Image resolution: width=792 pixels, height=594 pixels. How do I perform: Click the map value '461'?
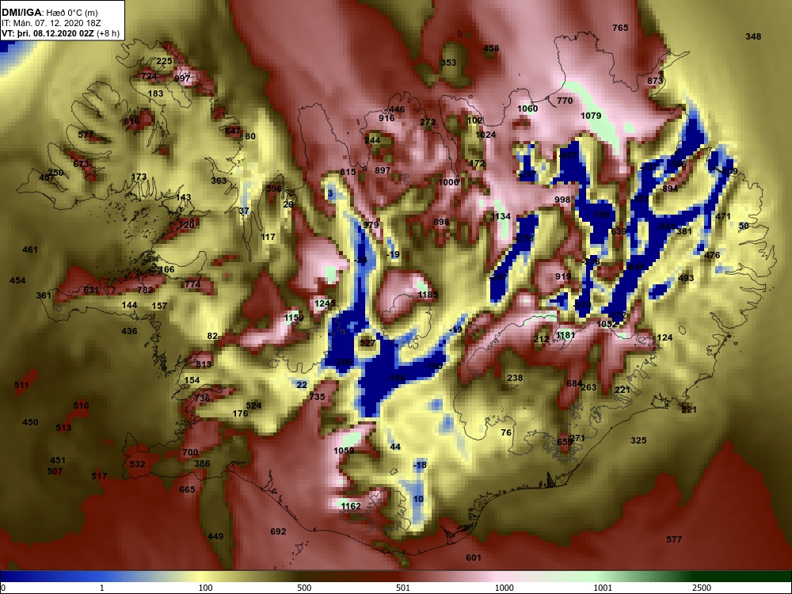30,249
